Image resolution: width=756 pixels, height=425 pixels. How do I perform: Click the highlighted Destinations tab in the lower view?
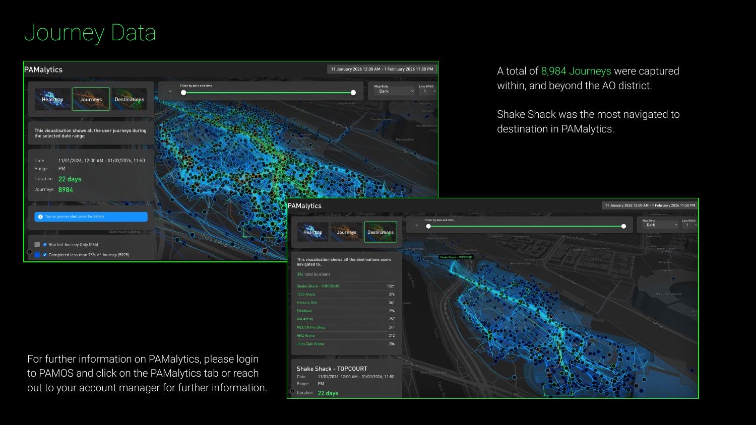[x=381, y=232]
